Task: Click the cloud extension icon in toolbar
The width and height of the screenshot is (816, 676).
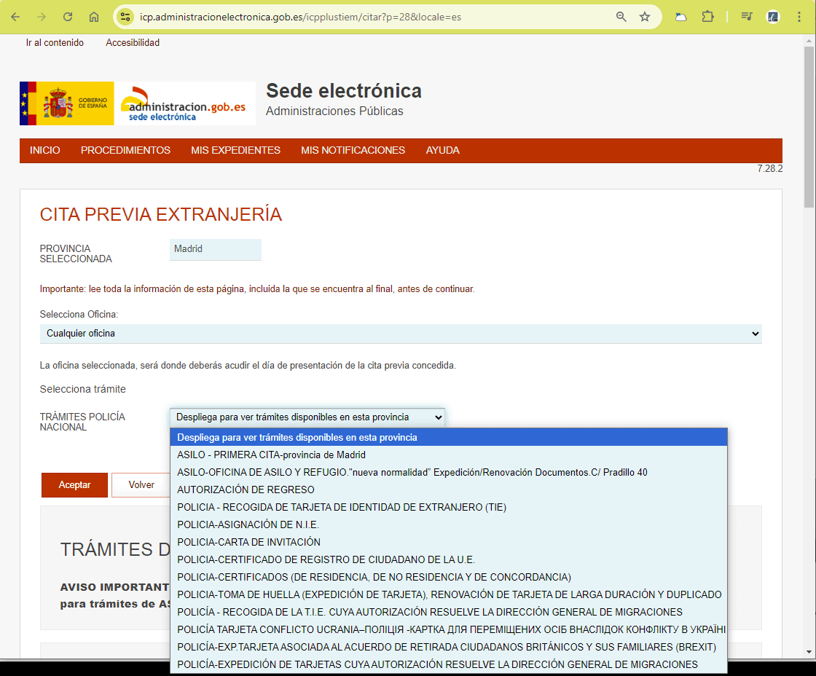Action: [680, 17]
